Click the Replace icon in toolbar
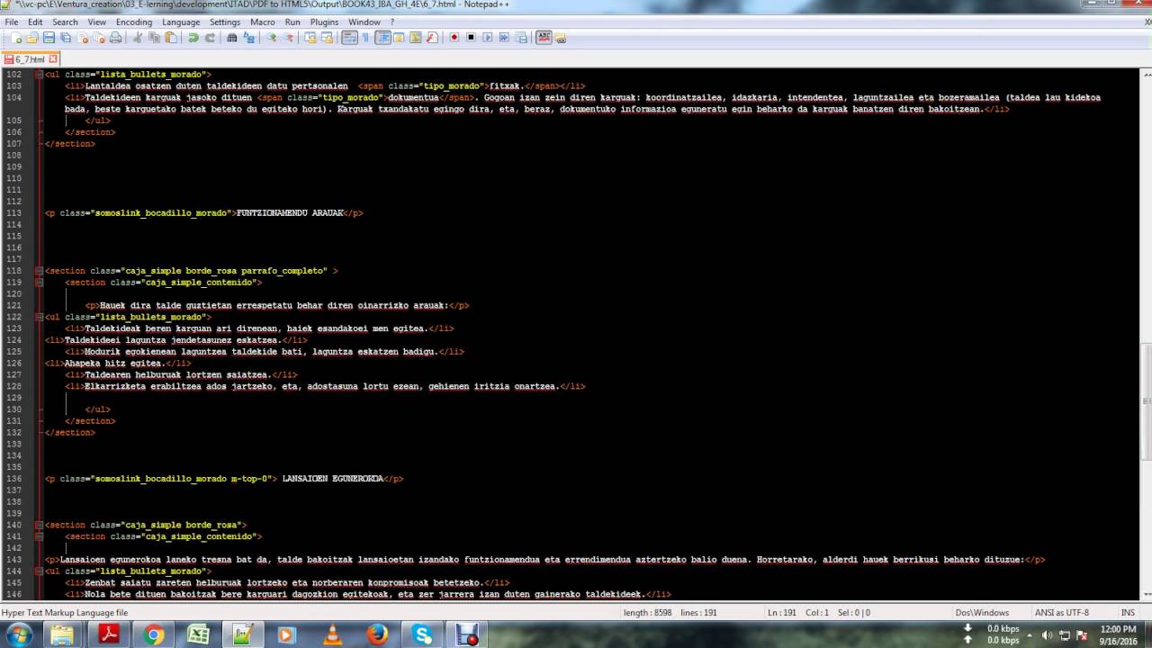The image size is (1152, 648). (248, 38)
